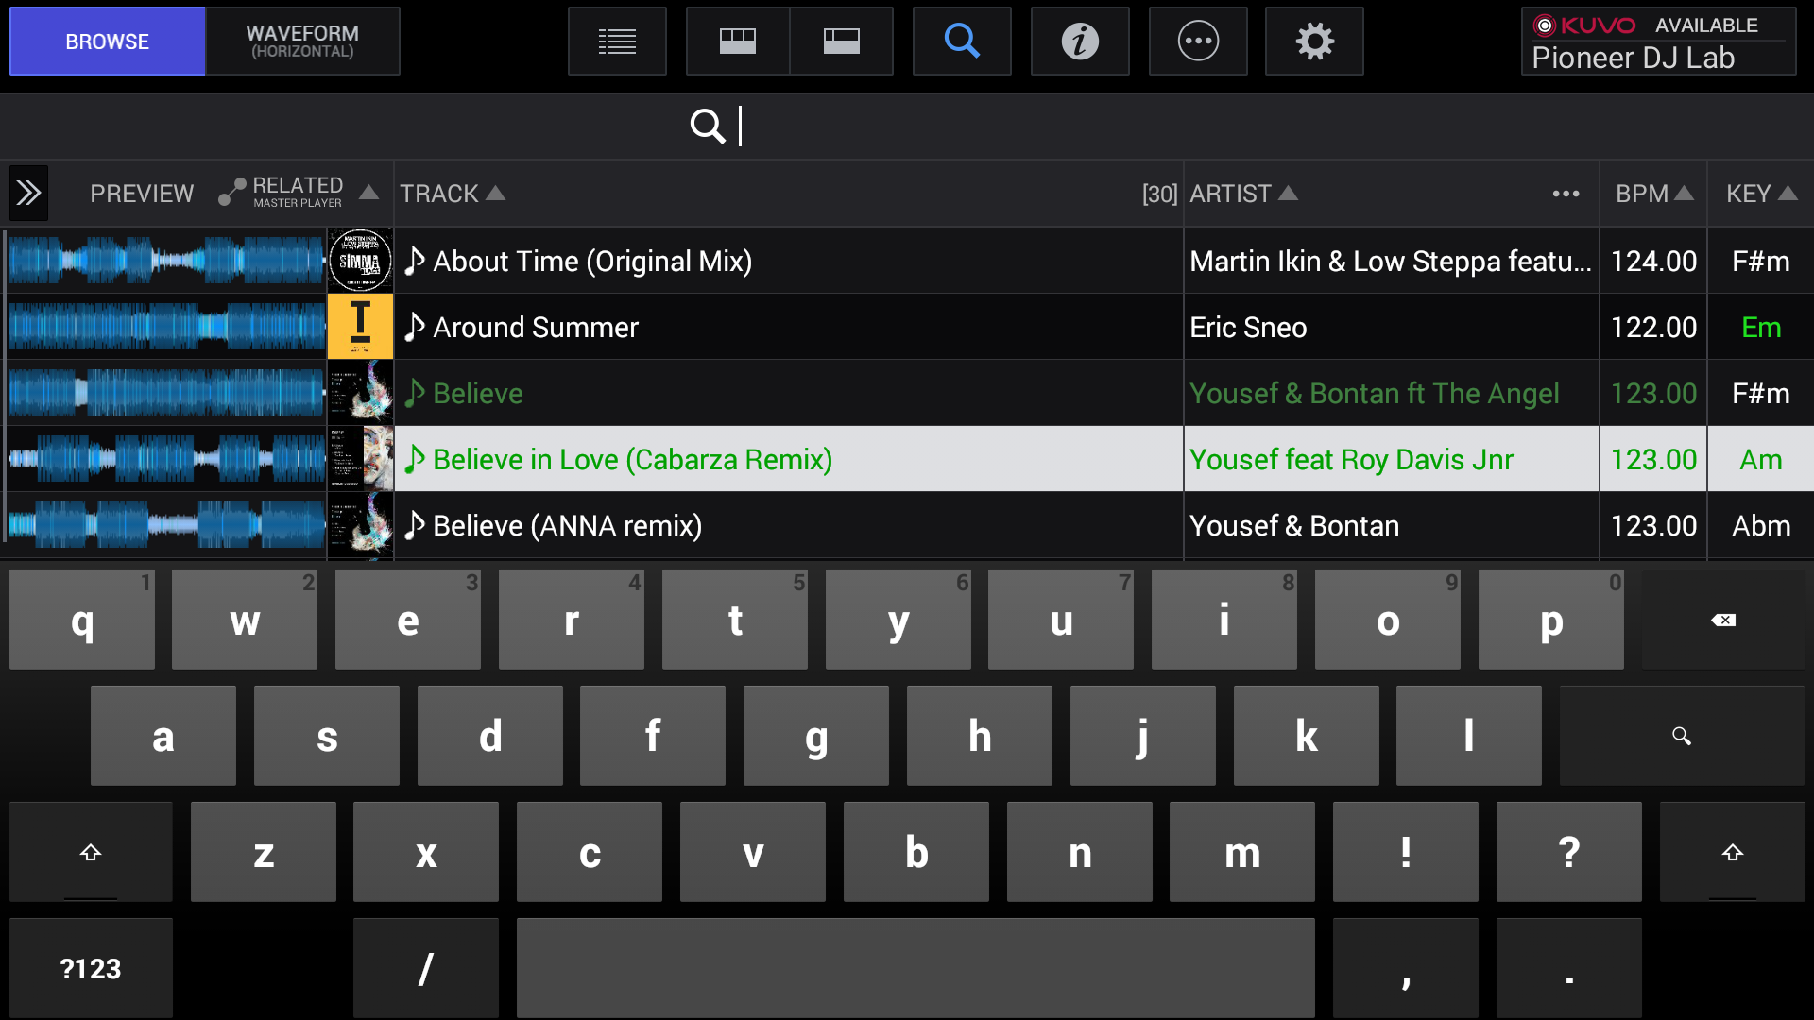The height and width of the screenshot is (1020, 1814).
Task: Open settings with the gear icon
Action: tap(1314, 42)
